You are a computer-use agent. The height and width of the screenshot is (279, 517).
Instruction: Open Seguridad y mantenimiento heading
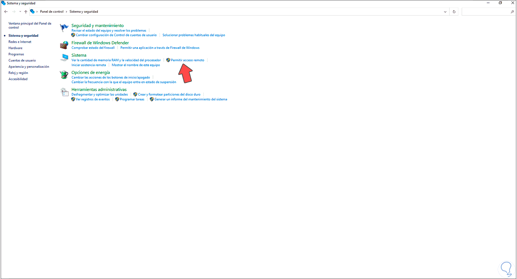(x=98, y=25)
